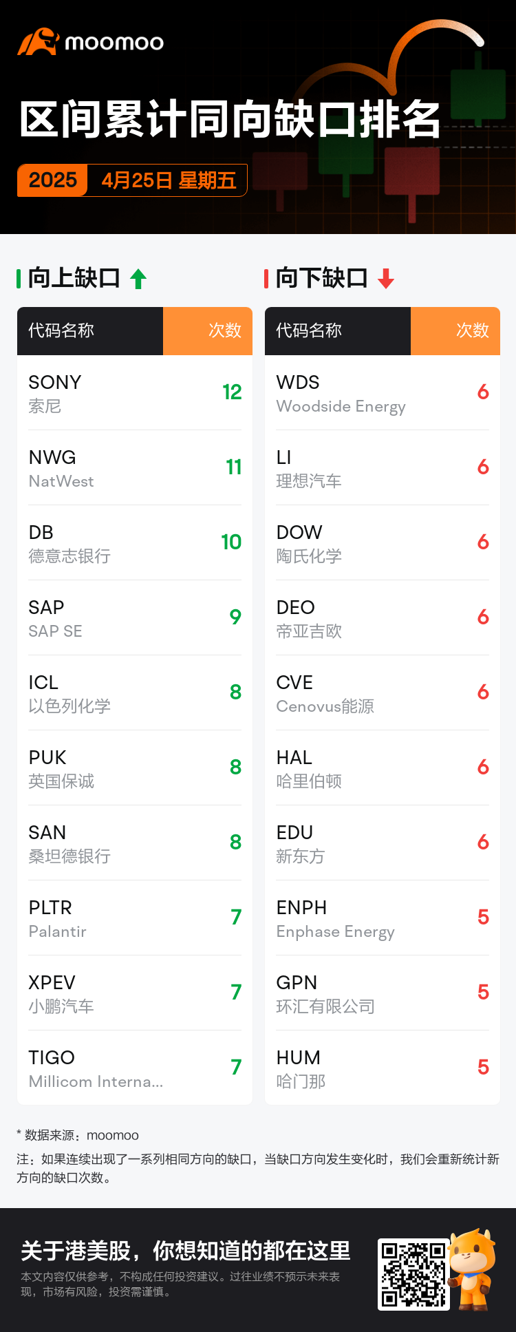Click the 4月25日 星期五 date label
The width and height of the screenshot is (516, 1332).
(169, 180)
